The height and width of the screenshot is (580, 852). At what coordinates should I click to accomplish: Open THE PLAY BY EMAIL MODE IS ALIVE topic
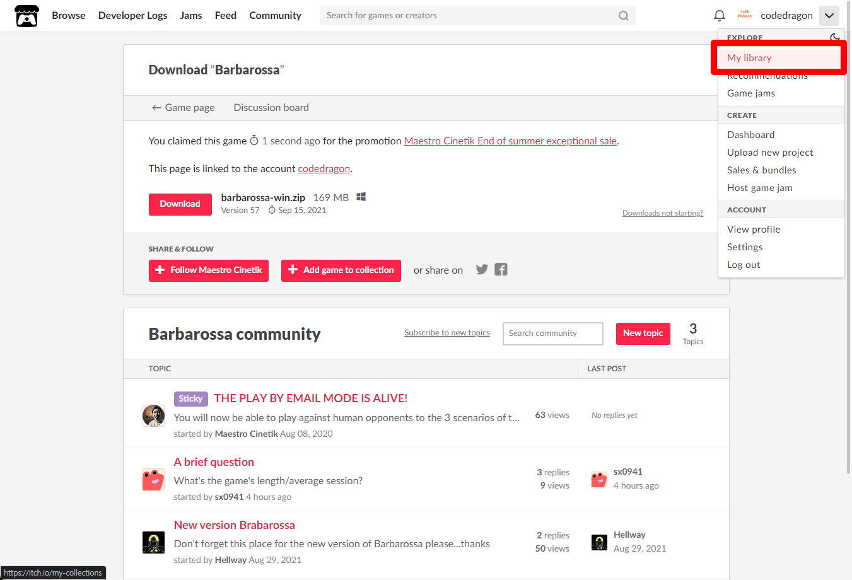point(310,398)
